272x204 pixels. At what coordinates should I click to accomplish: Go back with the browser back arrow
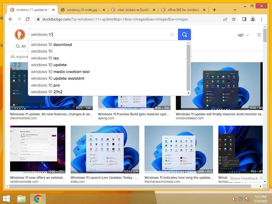(x=11, y=19)
